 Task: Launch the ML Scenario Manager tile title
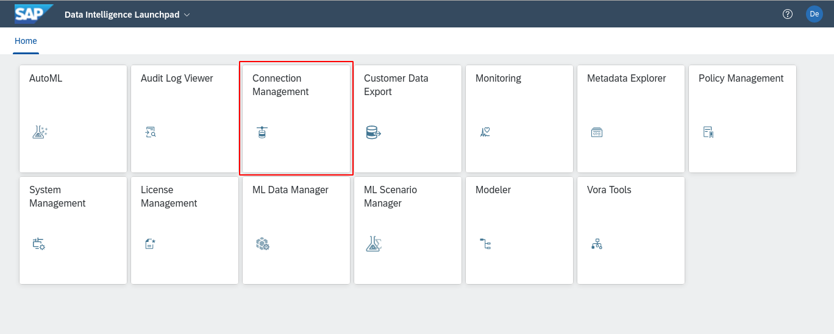pyautogui.click(x=390, y=196)
